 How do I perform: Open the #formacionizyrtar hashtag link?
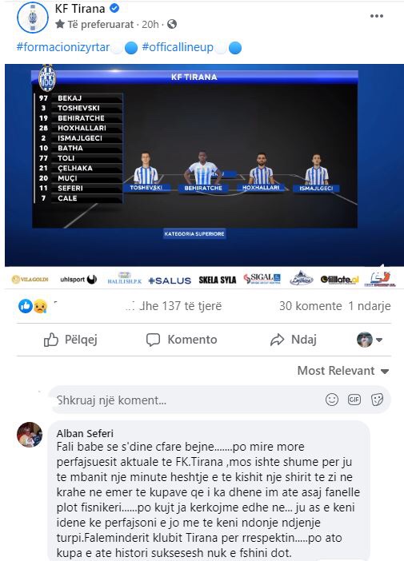[x=63, y=47]
